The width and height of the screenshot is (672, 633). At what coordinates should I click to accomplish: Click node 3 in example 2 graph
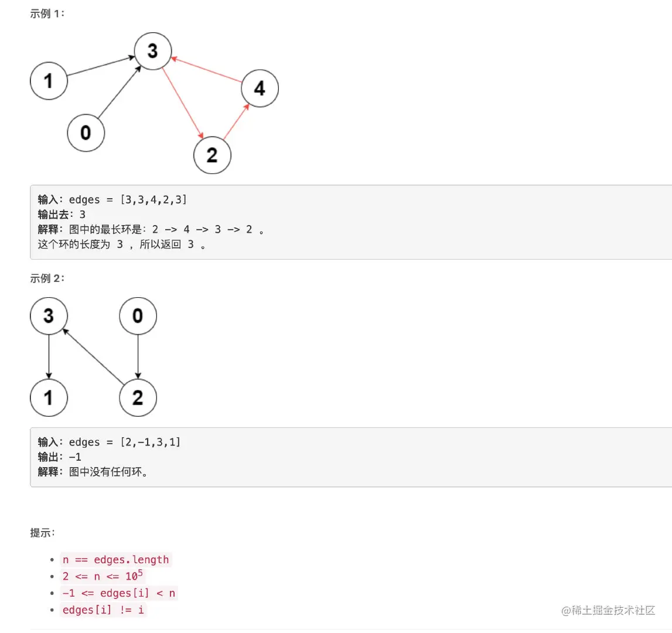(49, 316)
